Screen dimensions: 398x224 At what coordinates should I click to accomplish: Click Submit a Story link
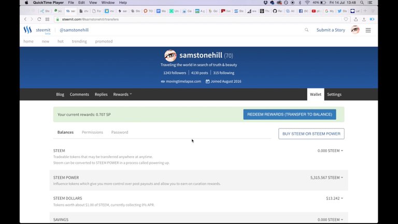331,30
